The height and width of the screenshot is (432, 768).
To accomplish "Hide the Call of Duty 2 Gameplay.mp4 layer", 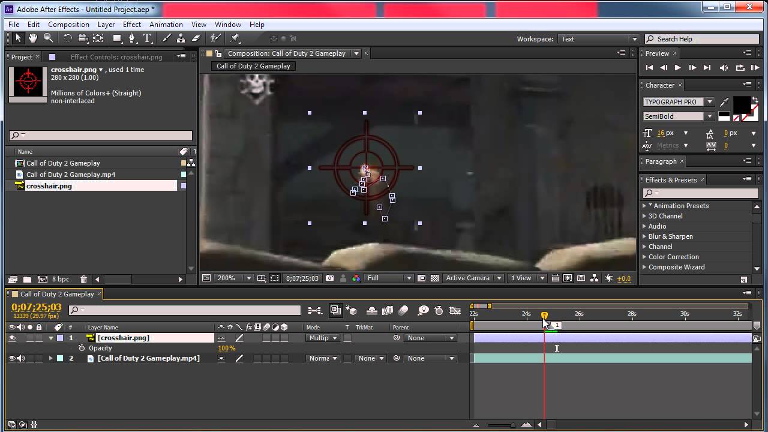I will (x=11, y=358).
